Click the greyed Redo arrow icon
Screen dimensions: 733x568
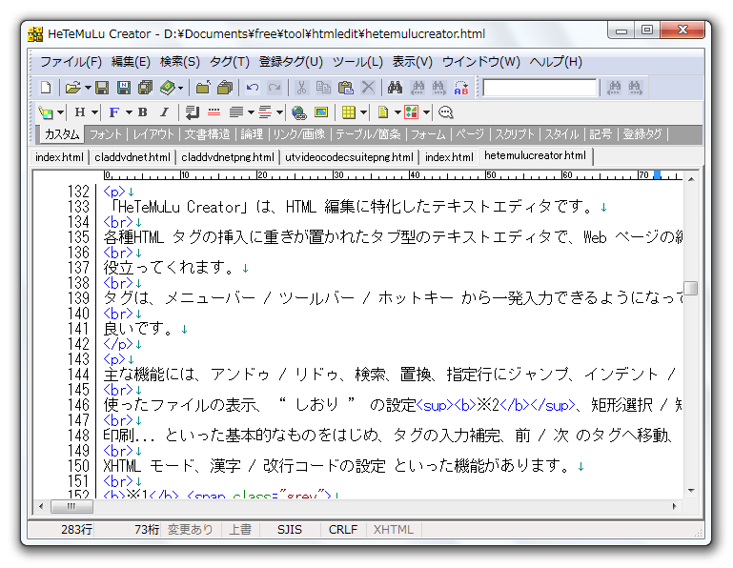pos(275,88)
